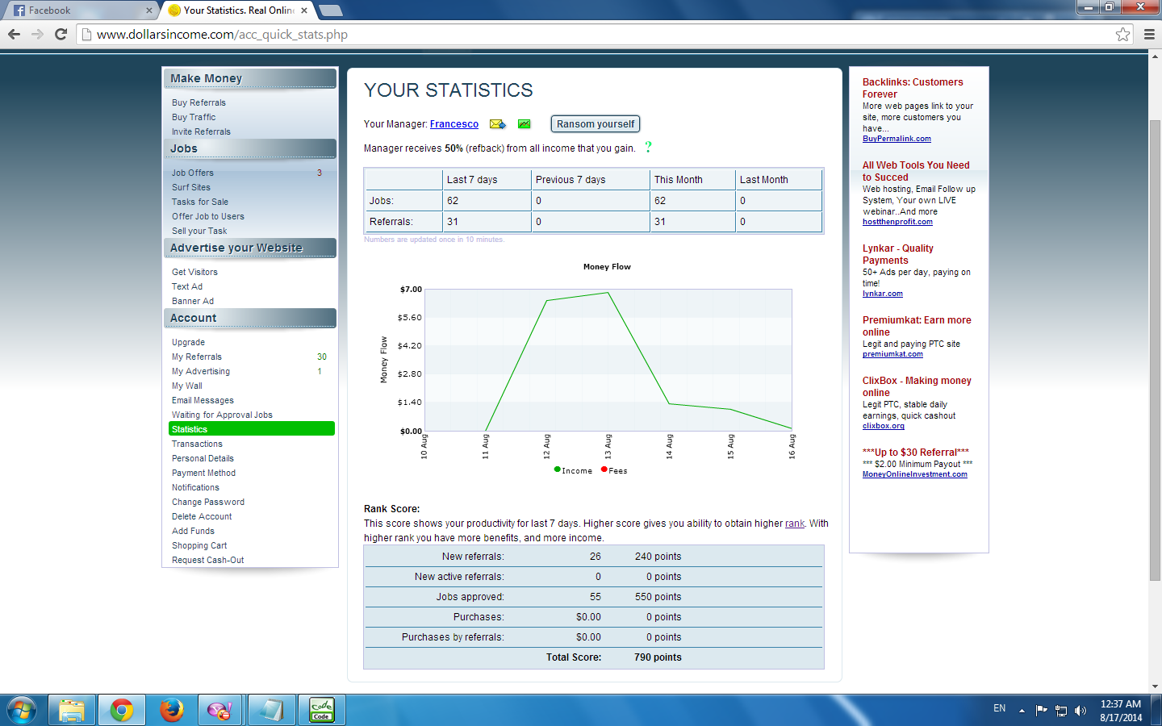Open Notifications settings
The width and height of the screenshot is (1162, 726).
click(195, 487)
